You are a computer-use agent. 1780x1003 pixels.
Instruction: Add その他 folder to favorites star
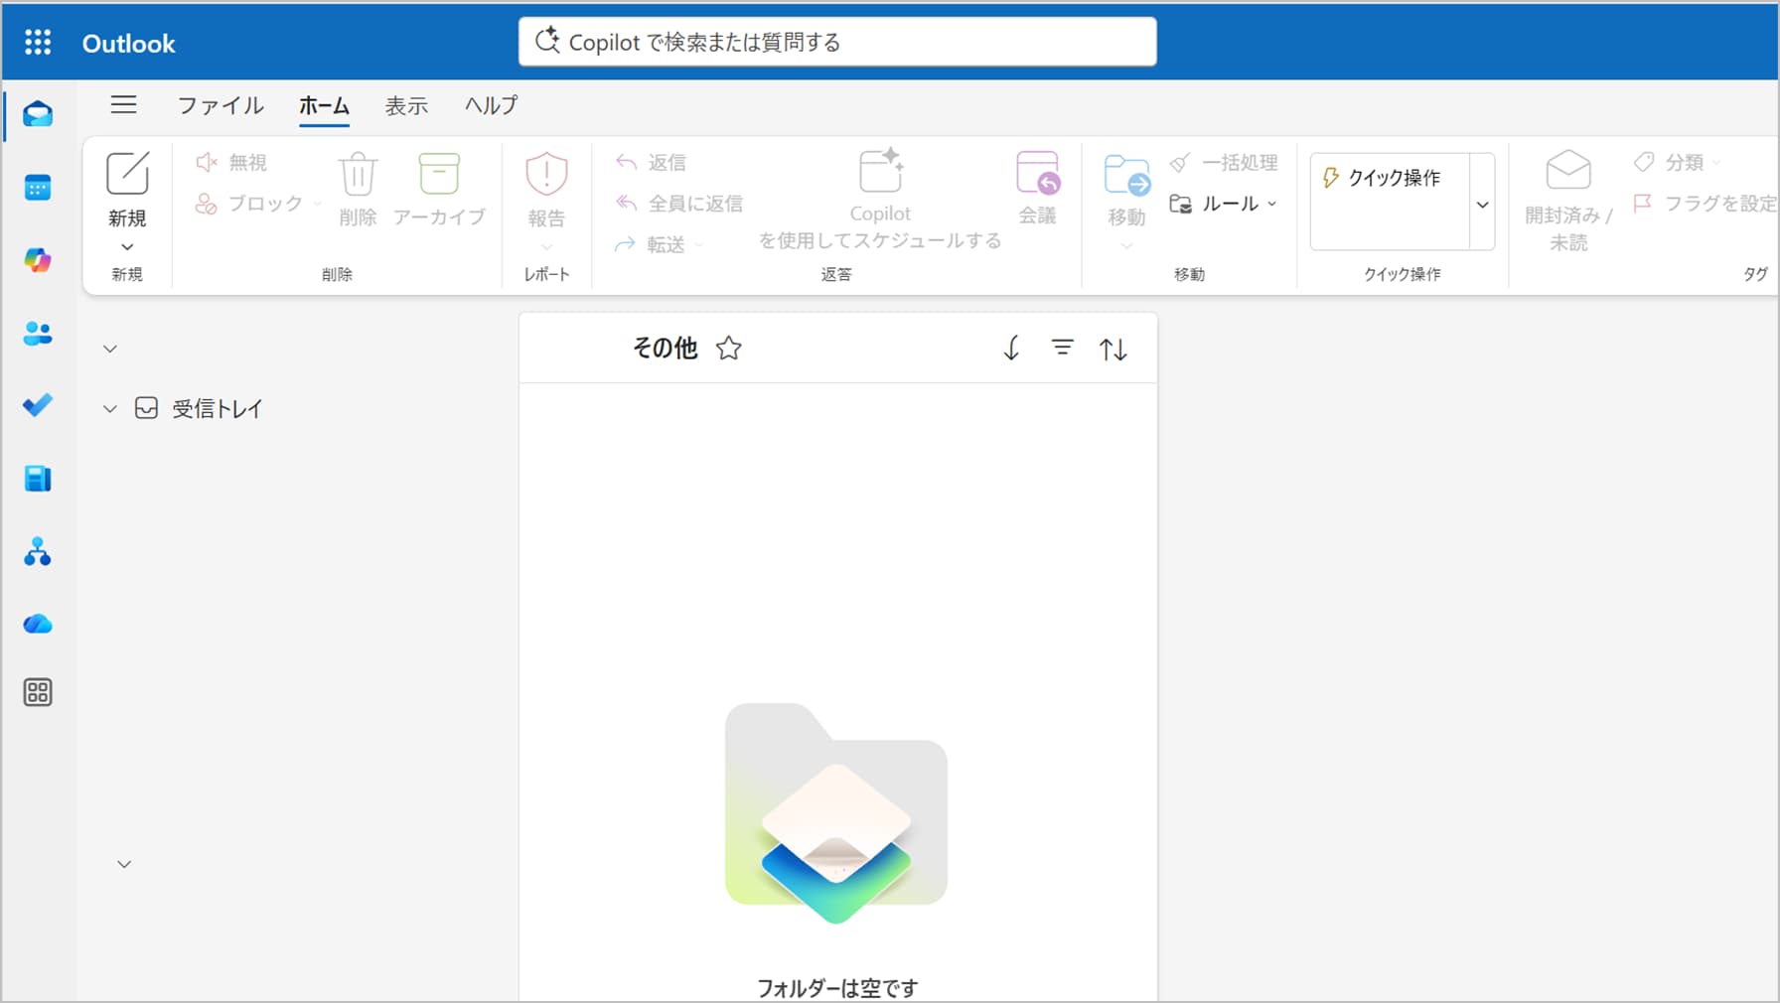click(x=728, y=349)
